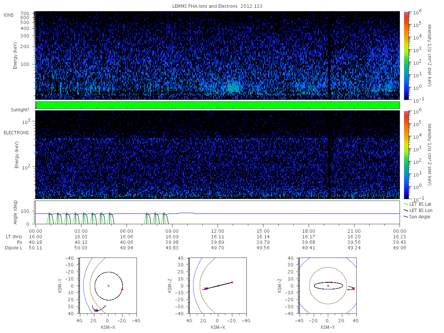Click the red dot on the left orbit plot
Viewport: 444px width, 333px height.
(x=122, y=289)
